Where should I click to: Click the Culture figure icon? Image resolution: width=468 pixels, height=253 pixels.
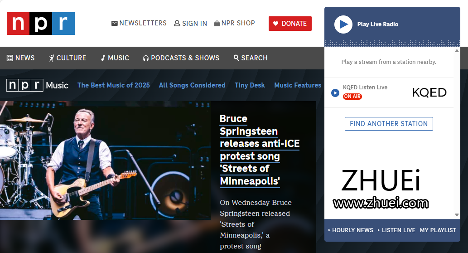coord(52,58)
